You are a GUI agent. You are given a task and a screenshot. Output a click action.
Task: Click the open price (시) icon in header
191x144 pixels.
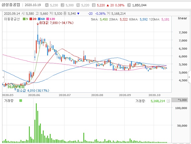pyautogui.click(x=47, y=5)
